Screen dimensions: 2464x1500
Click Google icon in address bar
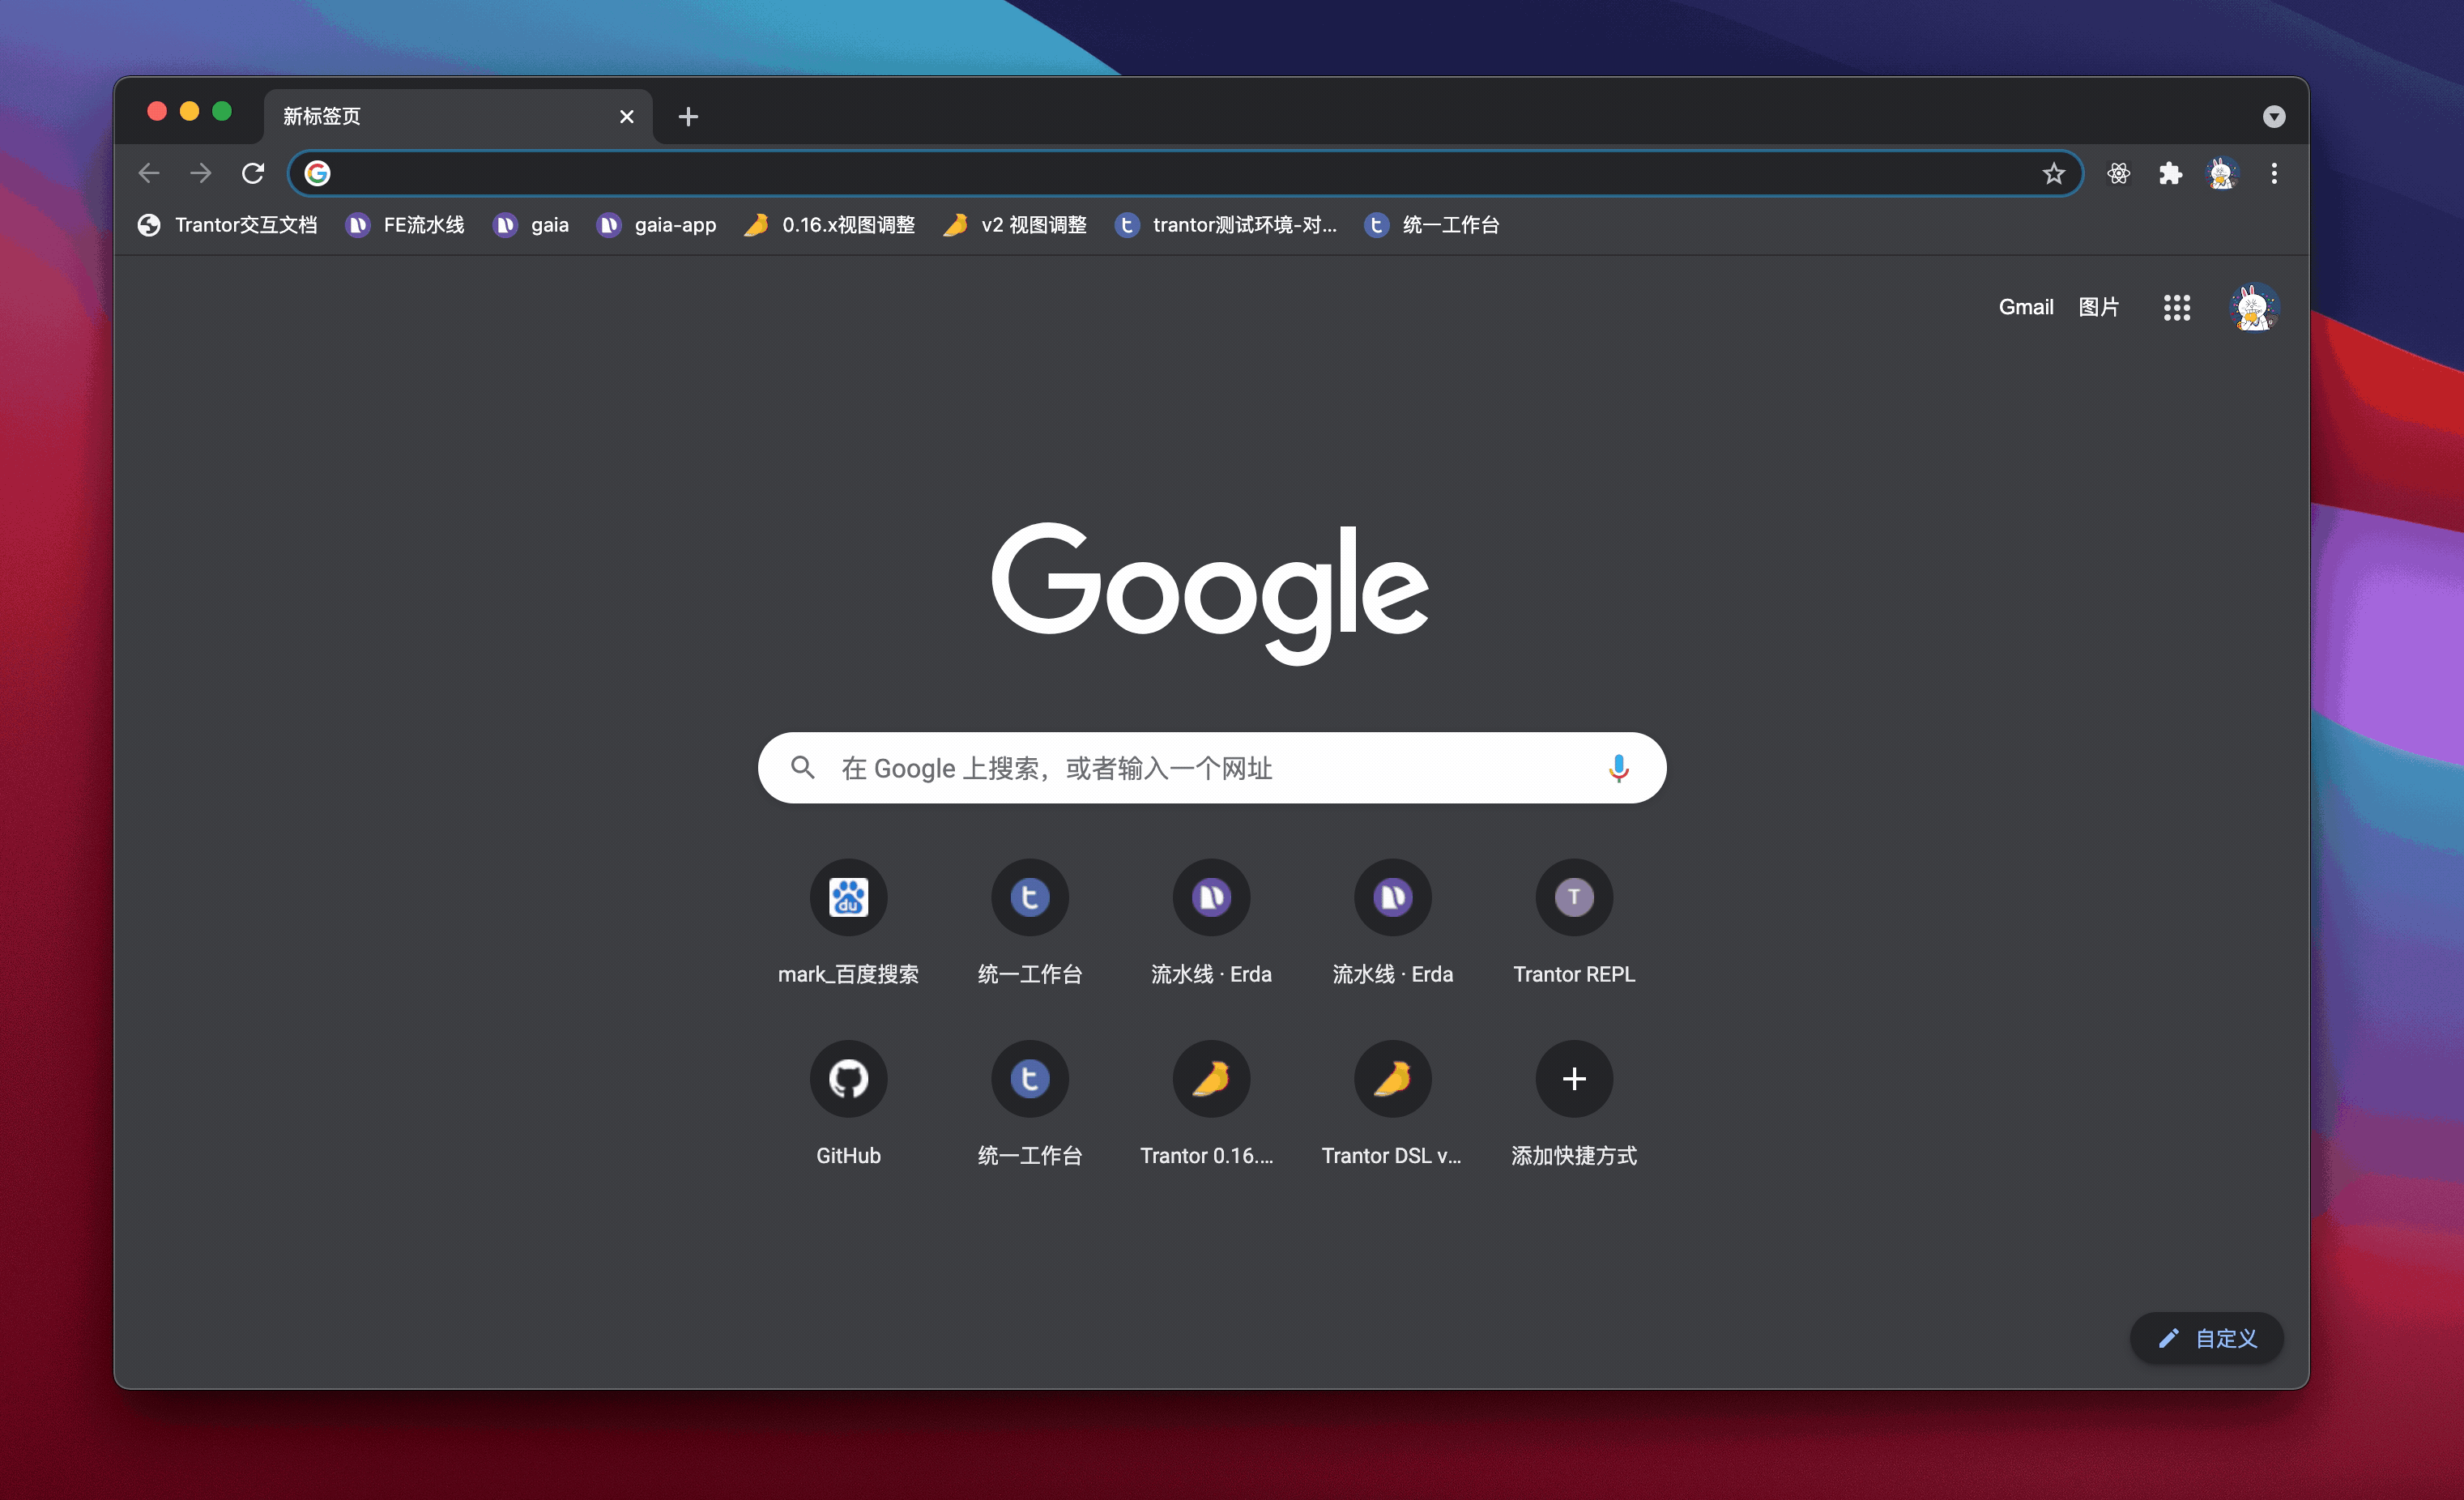317,174
